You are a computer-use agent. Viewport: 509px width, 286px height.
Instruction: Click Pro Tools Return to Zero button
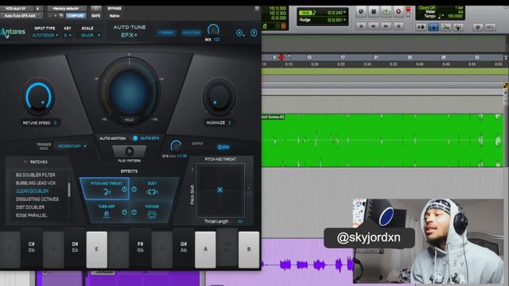[x=361, y=26]
